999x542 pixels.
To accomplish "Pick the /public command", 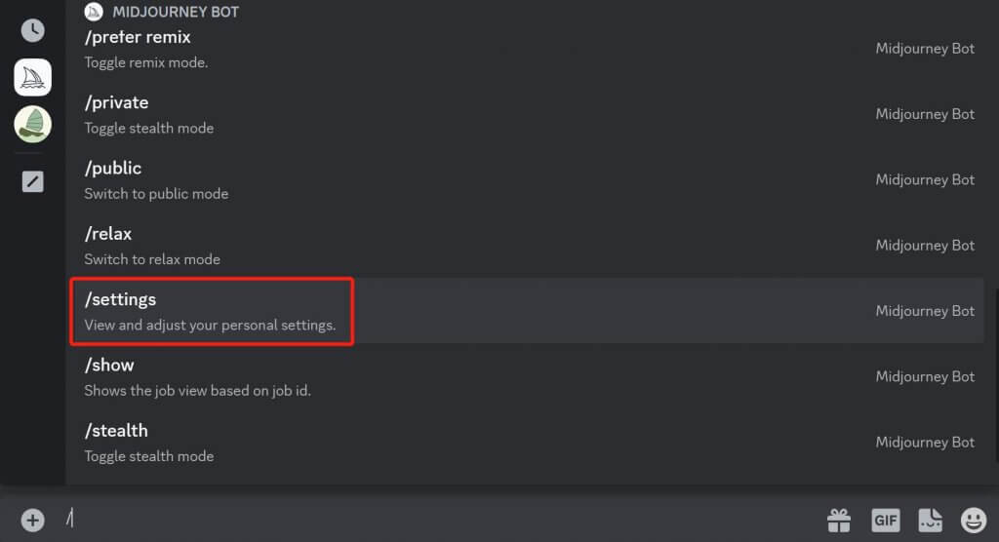I will (527, 180).
